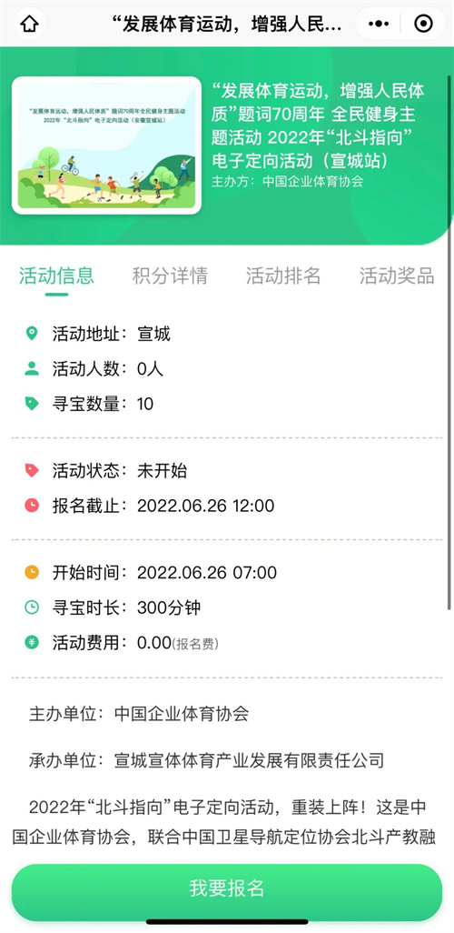Tap the home icon in header
Image resolution: width=454 pixels, height=933 pixels.
coord(29,24)
